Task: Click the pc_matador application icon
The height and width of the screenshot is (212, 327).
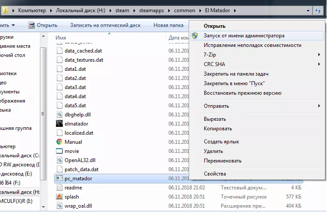Action: click(59, 179)
